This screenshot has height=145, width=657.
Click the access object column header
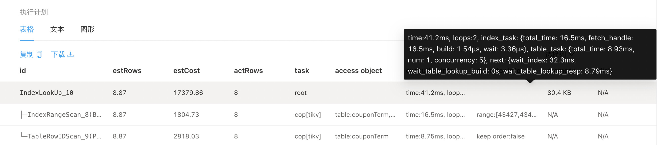pyautogui.click(x=358, y=71)
